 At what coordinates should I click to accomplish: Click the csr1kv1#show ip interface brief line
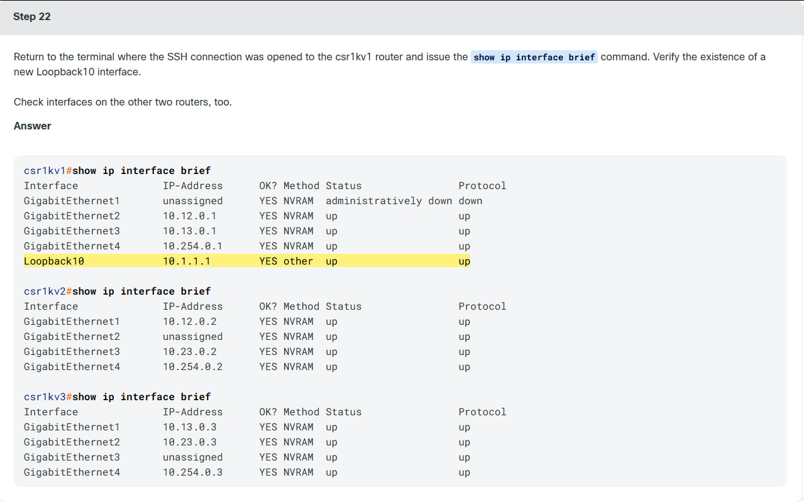point(118,171)
